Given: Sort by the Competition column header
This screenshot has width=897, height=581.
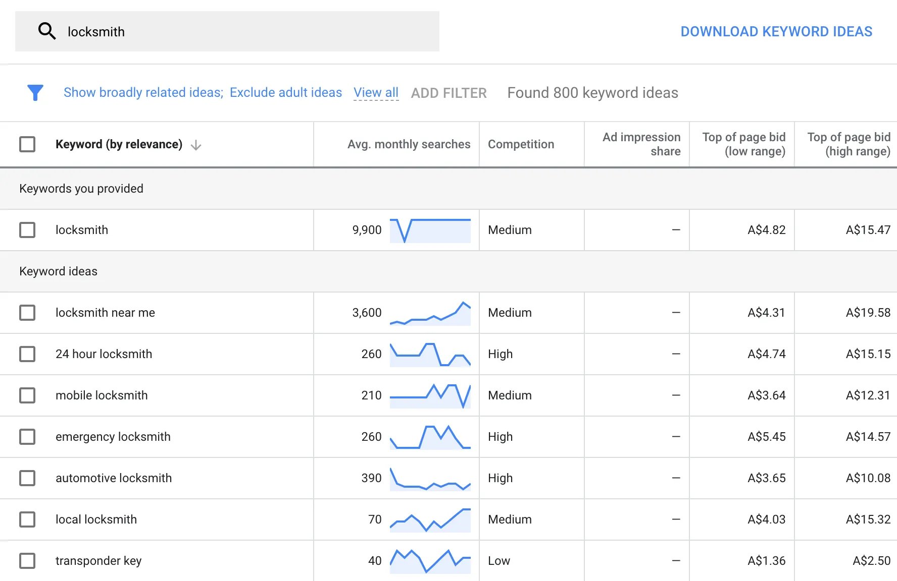Looking at the screenshot, I should pyautogui.click(x=521, y=144).
